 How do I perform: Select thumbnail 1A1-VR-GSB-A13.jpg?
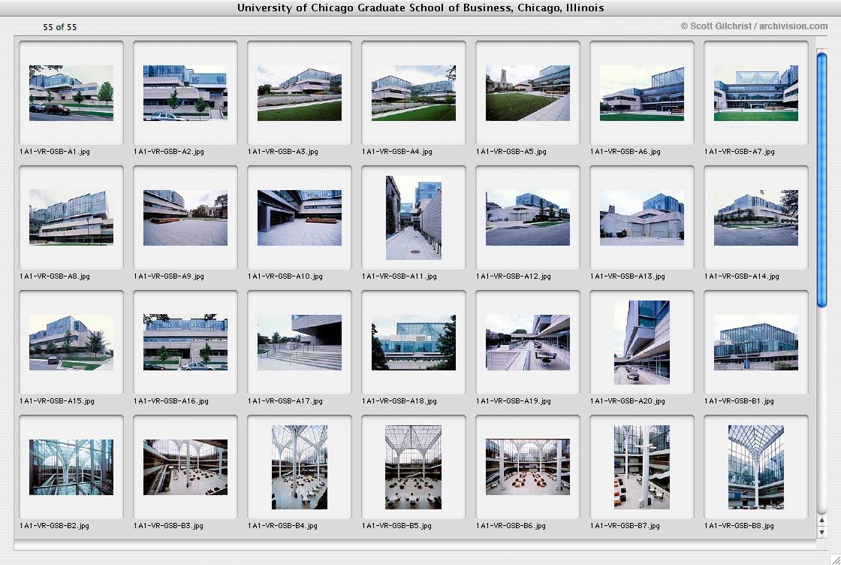tap(642, 218)
